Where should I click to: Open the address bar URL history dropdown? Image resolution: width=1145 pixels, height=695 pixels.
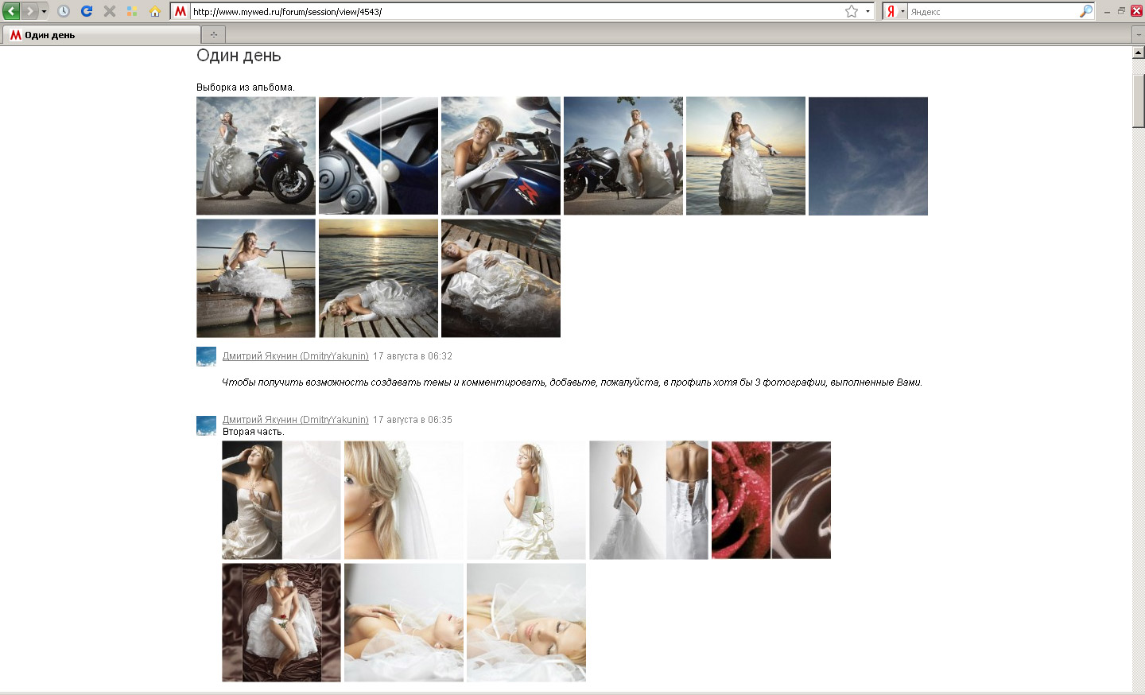pyautogui.click(x=867, y=11)
